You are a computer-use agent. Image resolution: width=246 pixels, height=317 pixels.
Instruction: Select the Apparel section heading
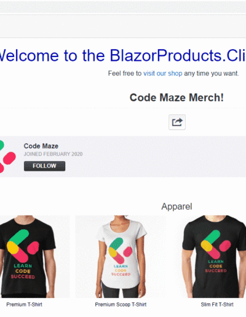[177, 206]
